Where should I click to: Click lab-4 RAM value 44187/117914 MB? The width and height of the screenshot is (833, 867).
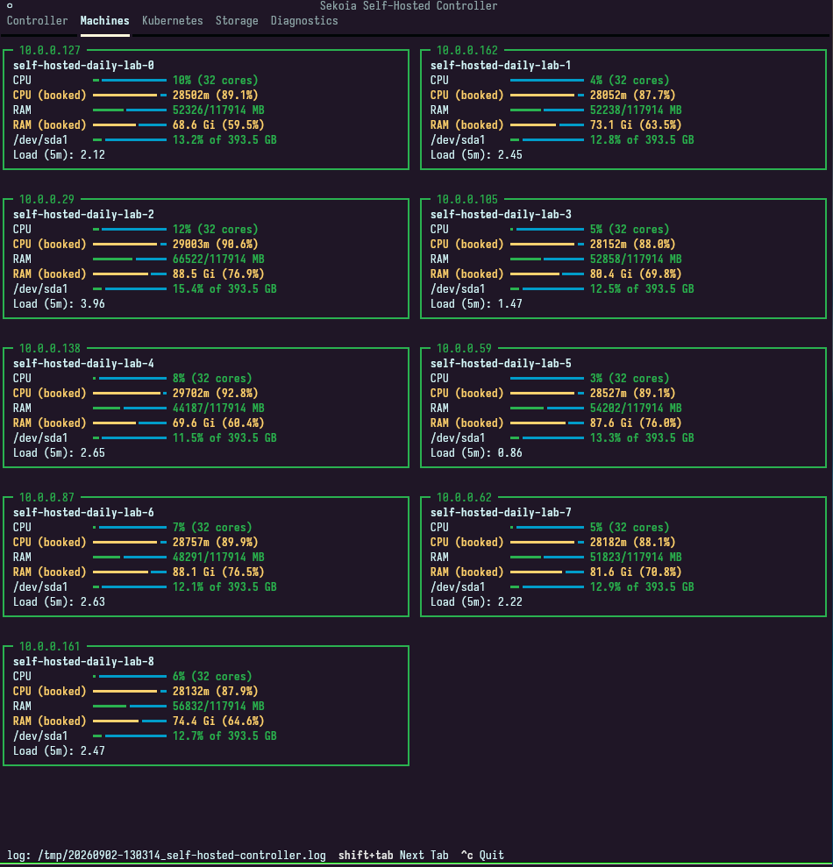coord(218,408)
